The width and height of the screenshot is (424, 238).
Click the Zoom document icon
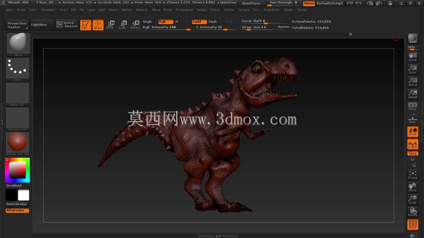pyautogui.click(x=413, y=69)
